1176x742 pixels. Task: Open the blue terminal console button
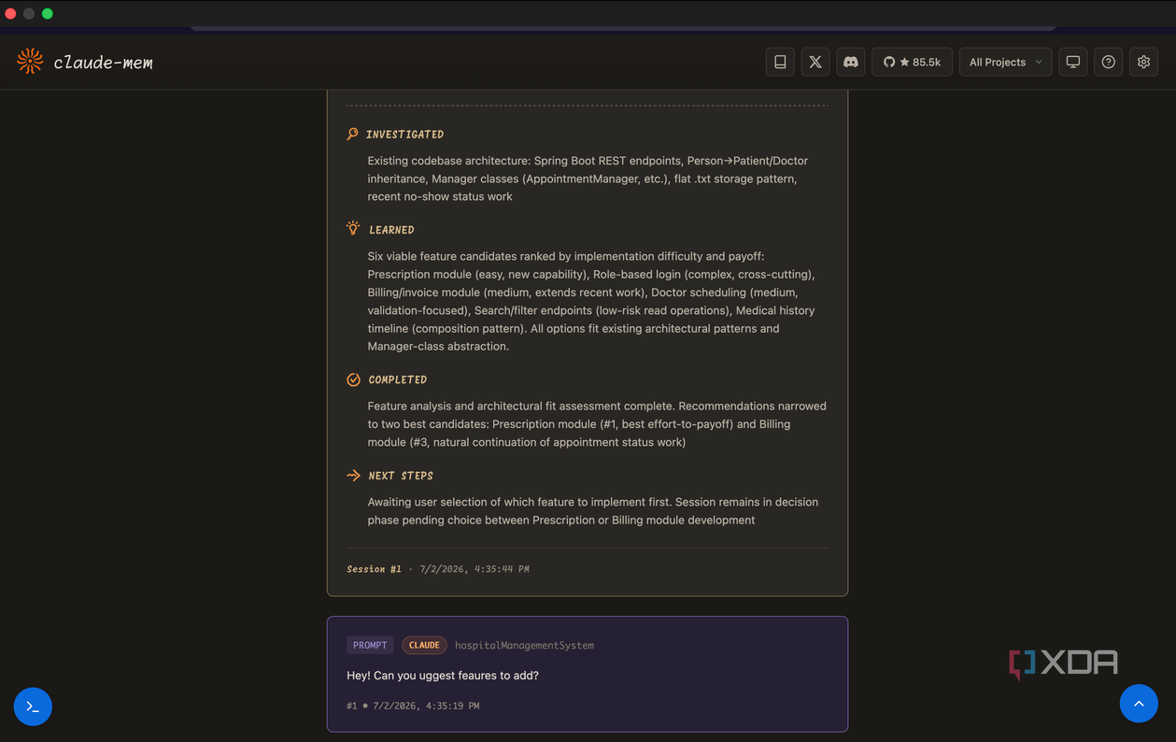pos(33,706)
